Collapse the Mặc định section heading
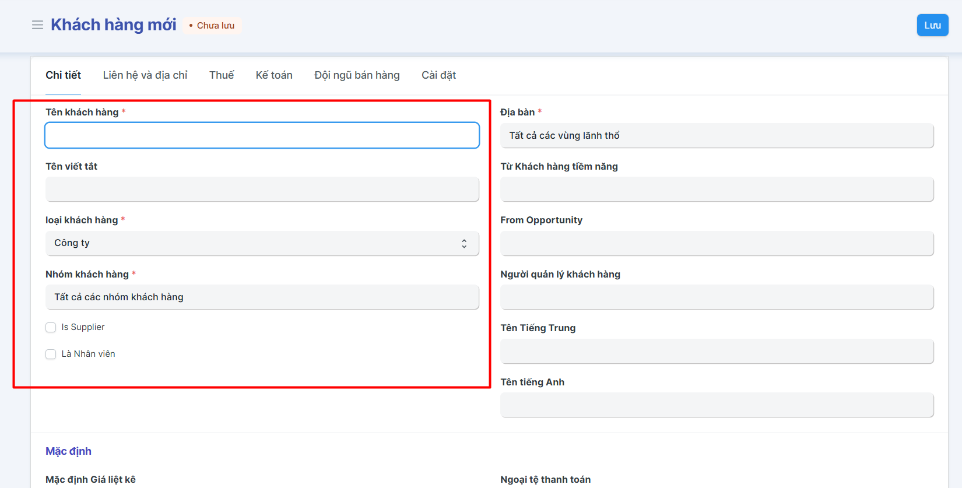The image size is (962, 488). point(68,451)
